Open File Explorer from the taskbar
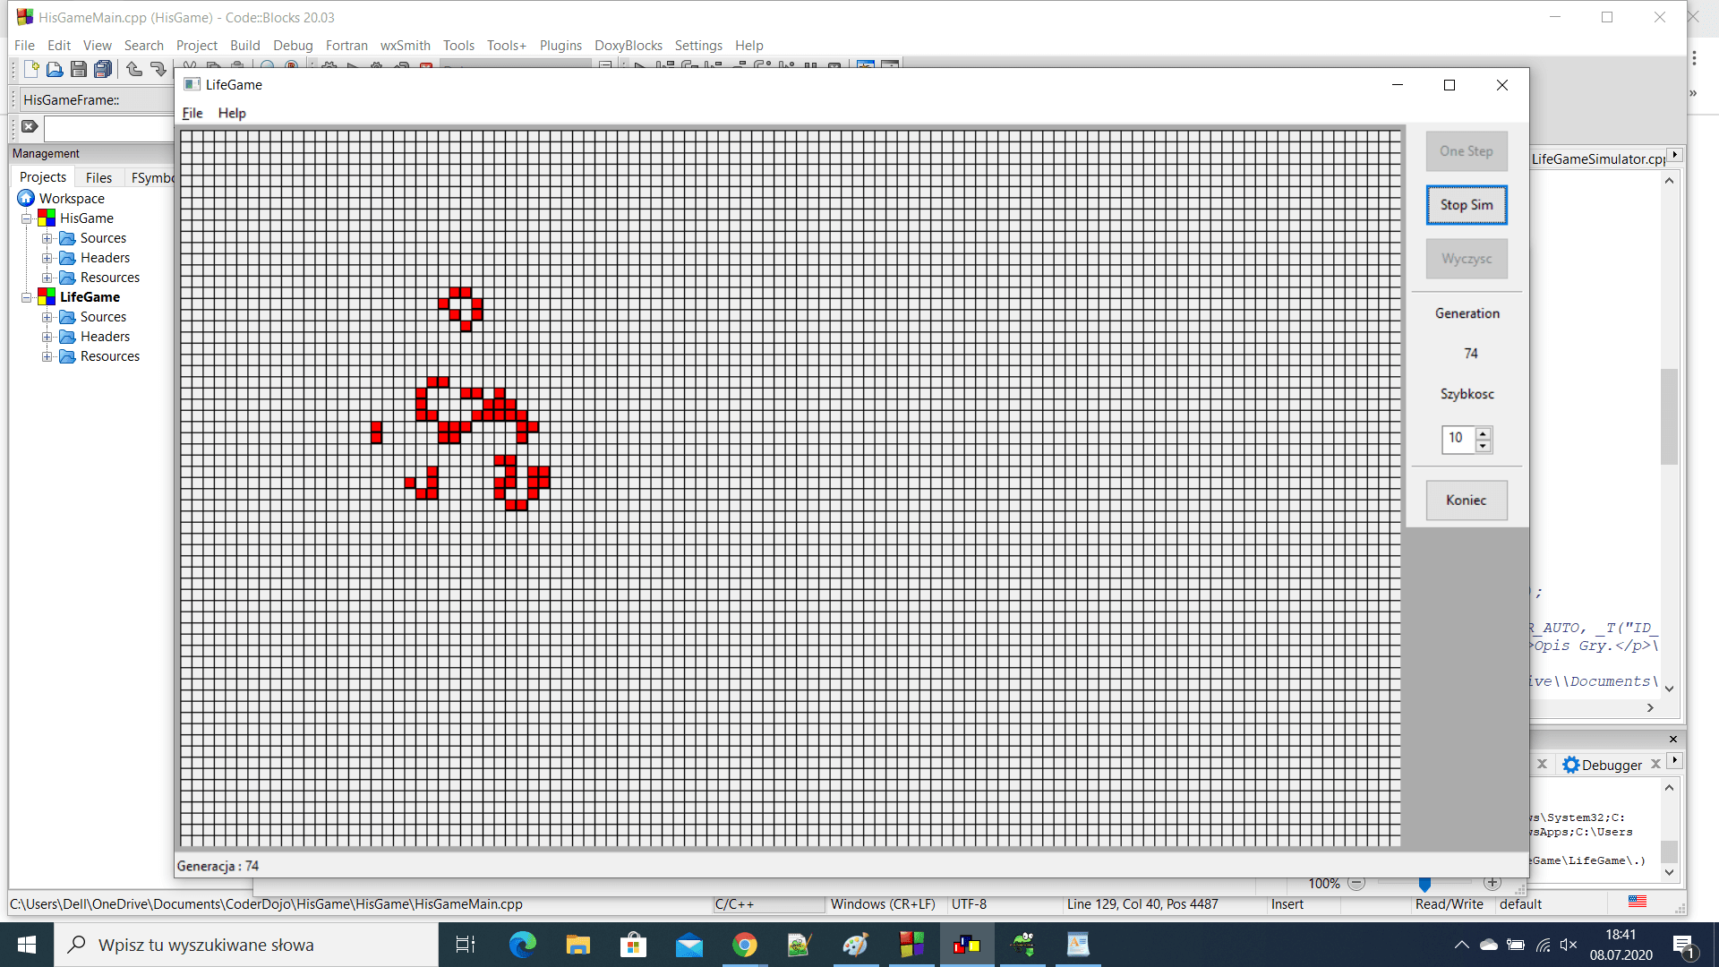 [578, 945]
